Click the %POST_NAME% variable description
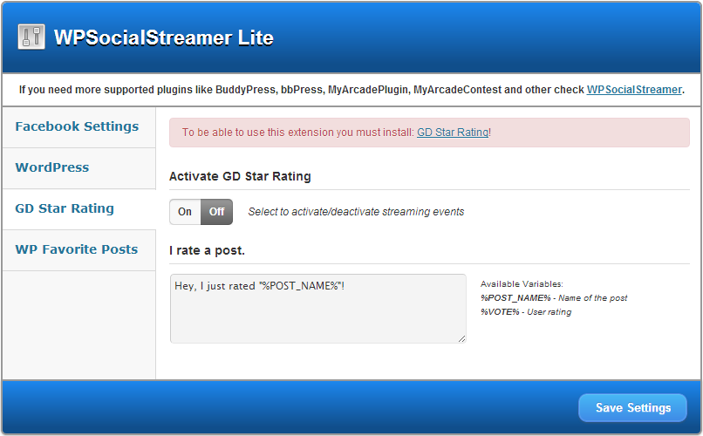 pyautogui.click(x=554, y=298)
